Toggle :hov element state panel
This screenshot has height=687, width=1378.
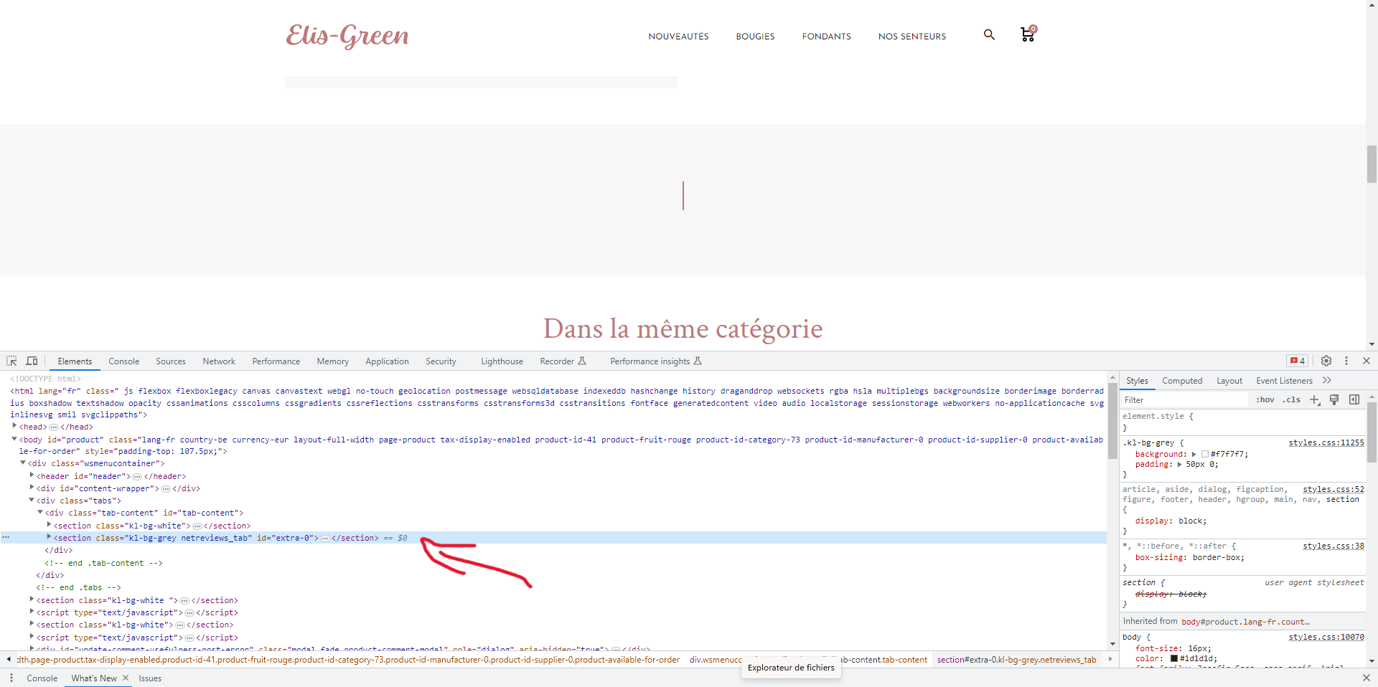(1265, 399)
